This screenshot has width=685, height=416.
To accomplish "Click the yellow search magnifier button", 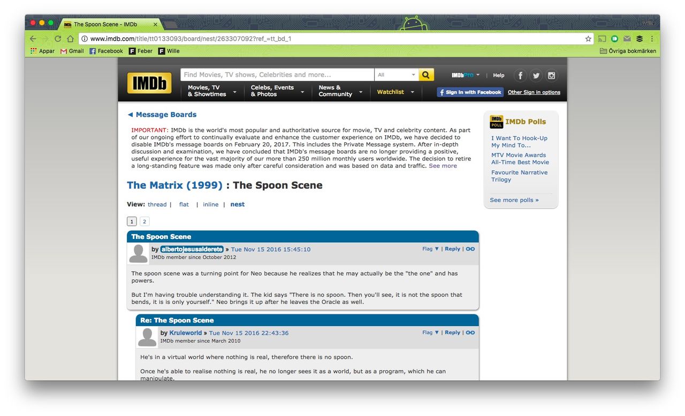I will coord(426,75).
